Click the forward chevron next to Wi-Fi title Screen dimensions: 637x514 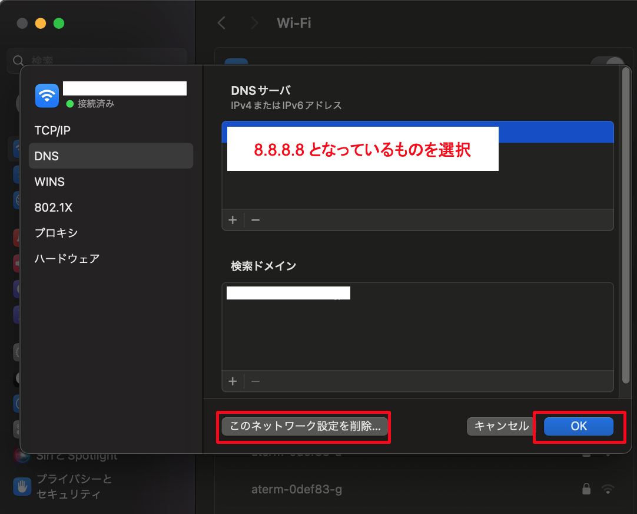coord(254,23)
